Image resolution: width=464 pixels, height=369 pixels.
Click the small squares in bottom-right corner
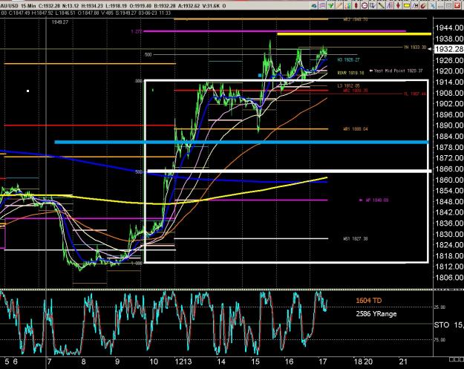coord(457,359)
